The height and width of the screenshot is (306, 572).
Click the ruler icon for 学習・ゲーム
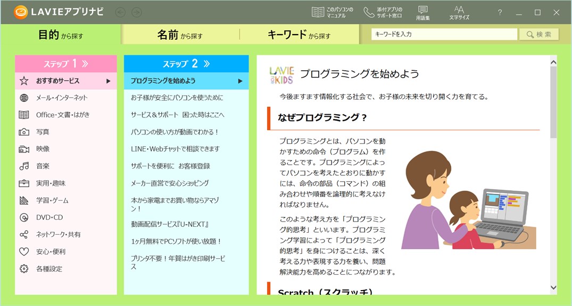[x=24, y=200]
